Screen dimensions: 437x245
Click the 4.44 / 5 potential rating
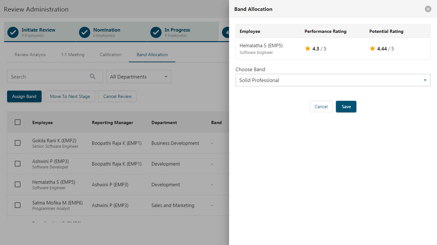click(x=385, y=49)
